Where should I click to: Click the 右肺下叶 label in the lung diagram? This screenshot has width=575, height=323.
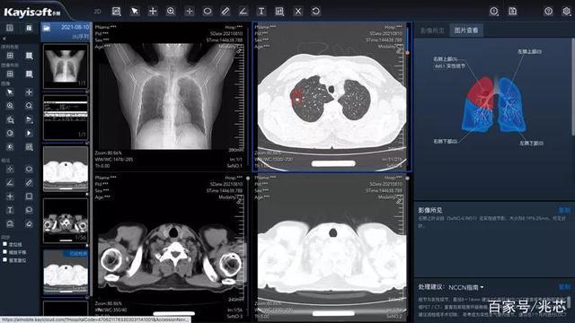coord(446,141)
